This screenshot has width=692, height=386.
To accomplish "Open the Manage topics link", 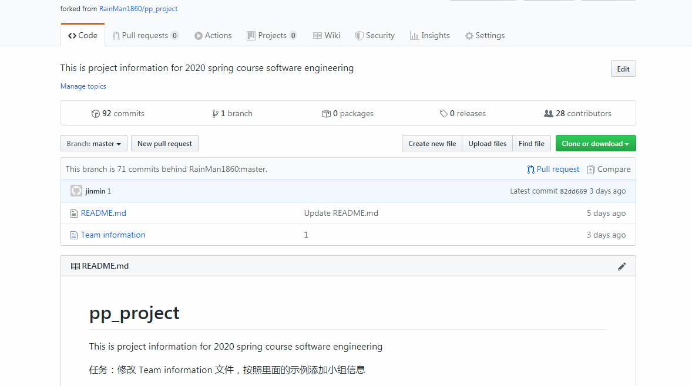I will pos(83,86).
